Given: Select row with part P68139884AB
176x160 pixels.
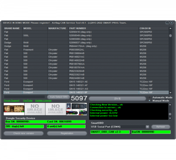Looking at the screenshot, I should coord(86,53).
